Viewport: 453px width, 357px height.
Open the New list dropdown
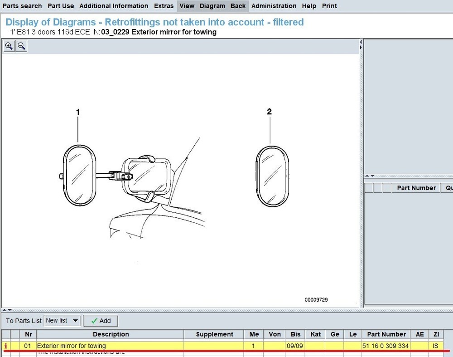(62, 321)
